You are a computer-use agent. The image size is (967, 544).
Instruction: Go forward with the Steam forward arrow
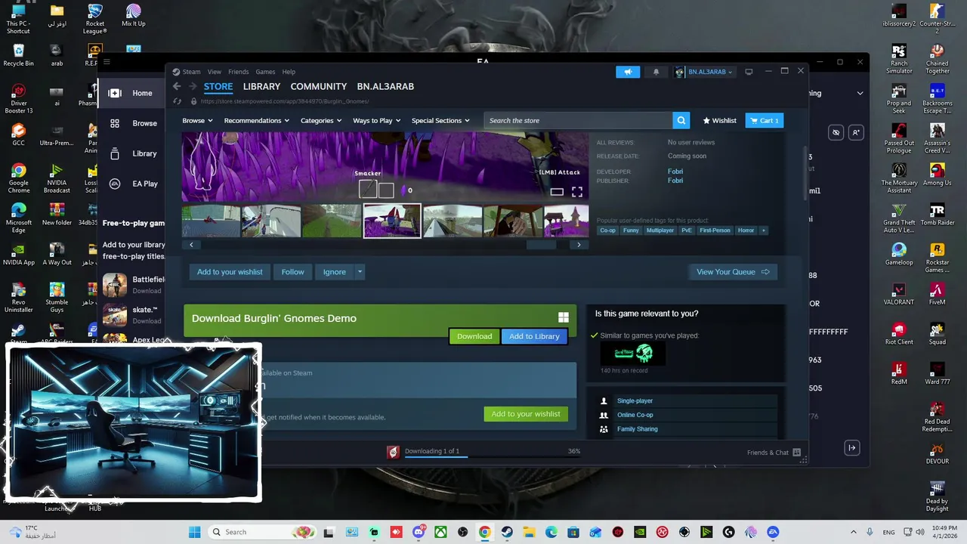pos(193,86)
